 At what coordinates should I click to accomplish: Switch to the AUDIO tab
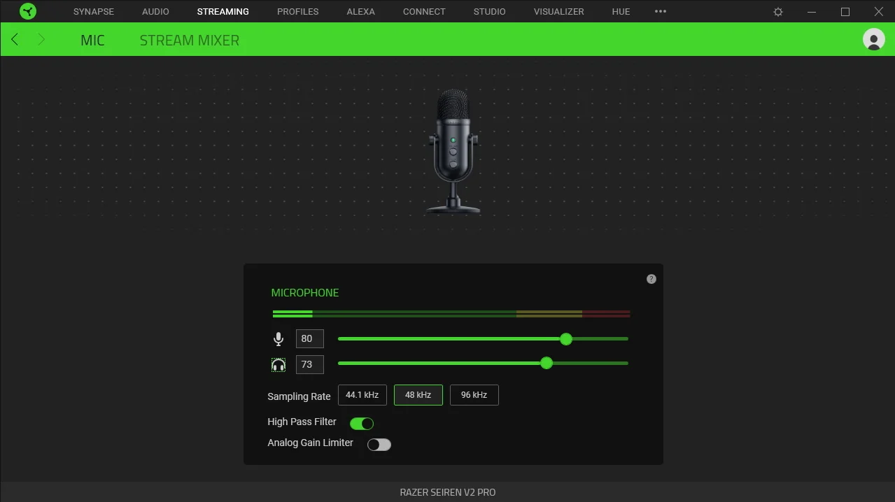tap(155, 12)
